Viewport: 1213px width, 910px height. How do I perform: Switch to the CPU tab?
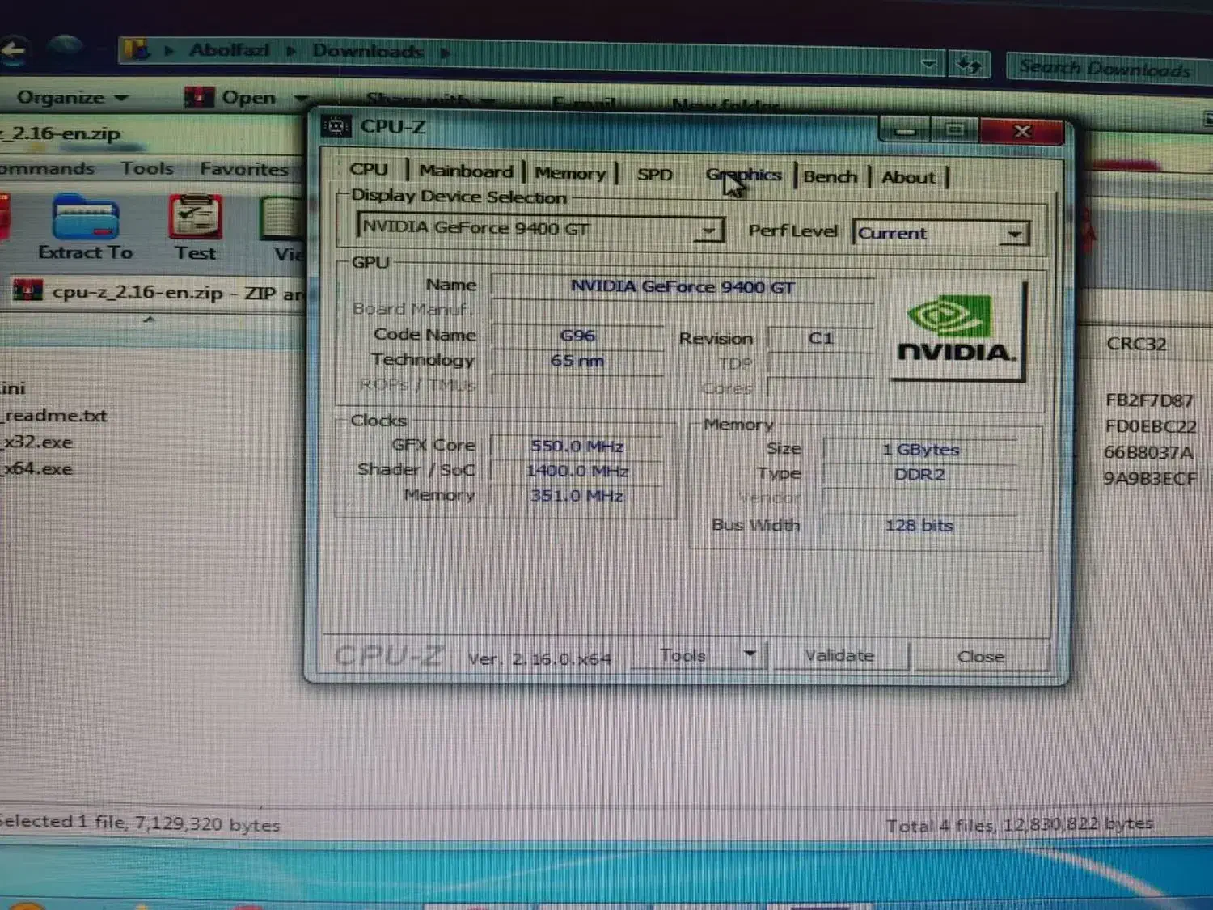369,169
